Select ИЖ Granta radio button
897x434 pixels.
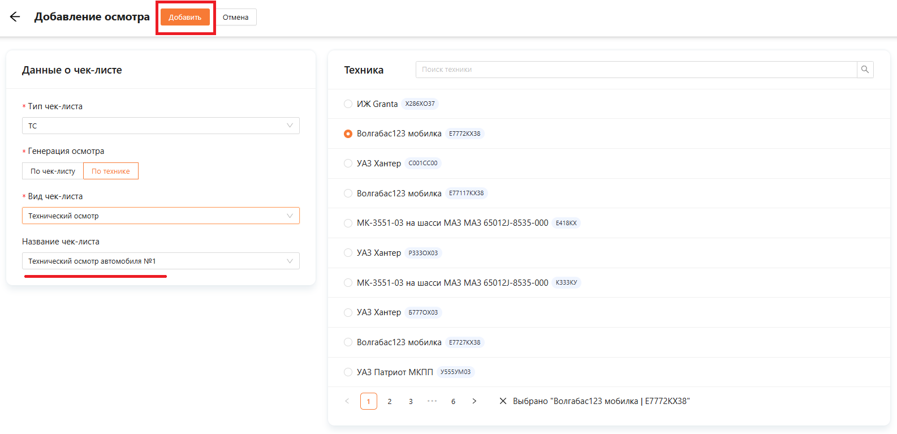pos(348,104)
